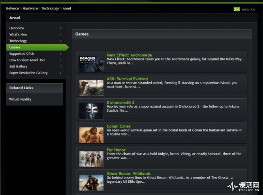Click the chevron next to What's New

tap(61, 35)
